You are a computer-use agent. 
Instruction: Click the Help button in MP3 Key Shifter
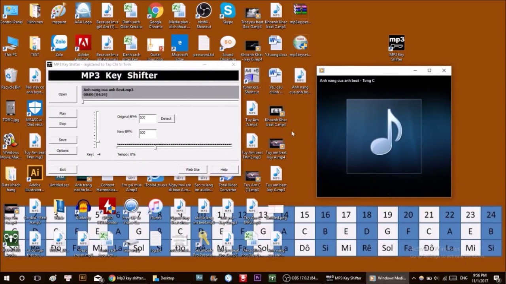tap(224, 169)
